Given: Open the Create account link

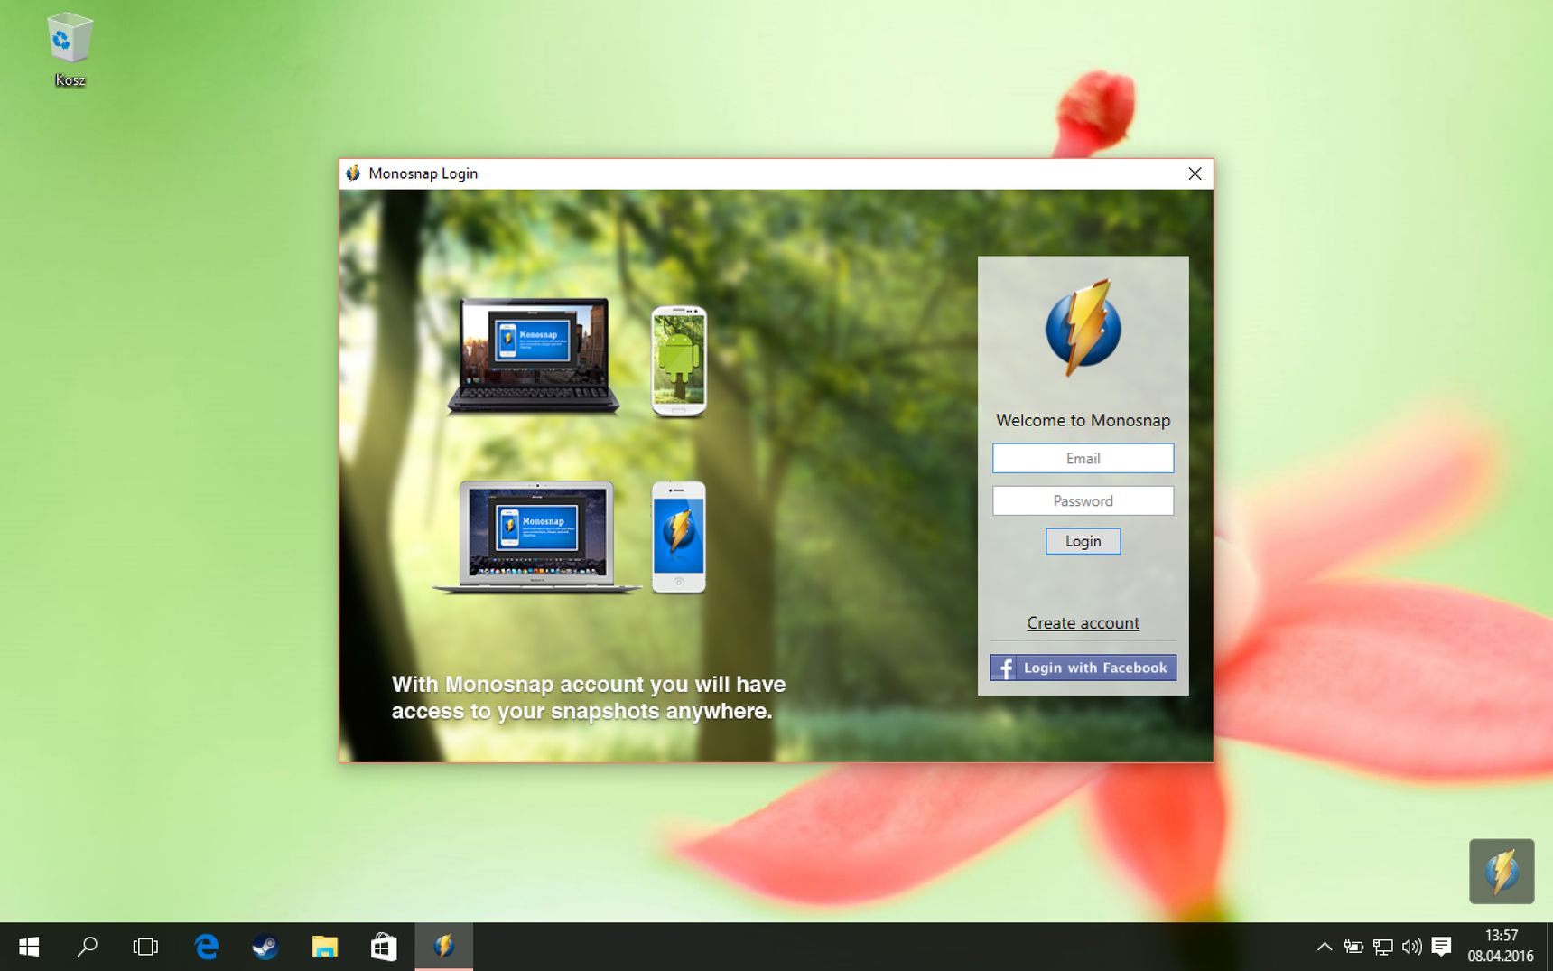Looking at the screenshot, I should point(1083,622).
